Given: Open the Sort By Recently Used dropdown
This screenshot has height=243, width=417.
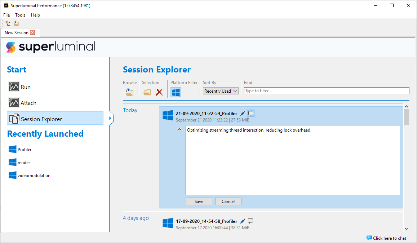Looking at the screenshot, I should click(x=221, y=91).
